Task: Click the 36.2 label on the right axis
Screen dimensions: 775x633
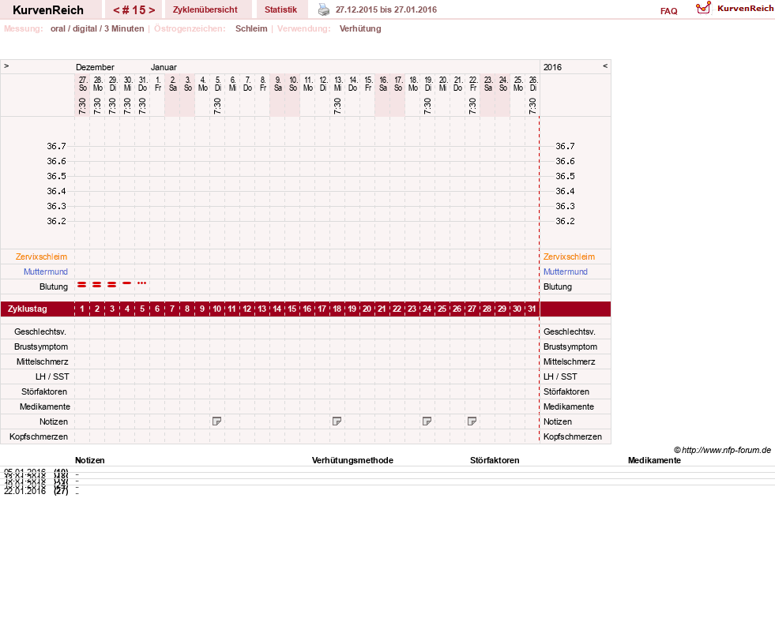Action: pos(565,221)
